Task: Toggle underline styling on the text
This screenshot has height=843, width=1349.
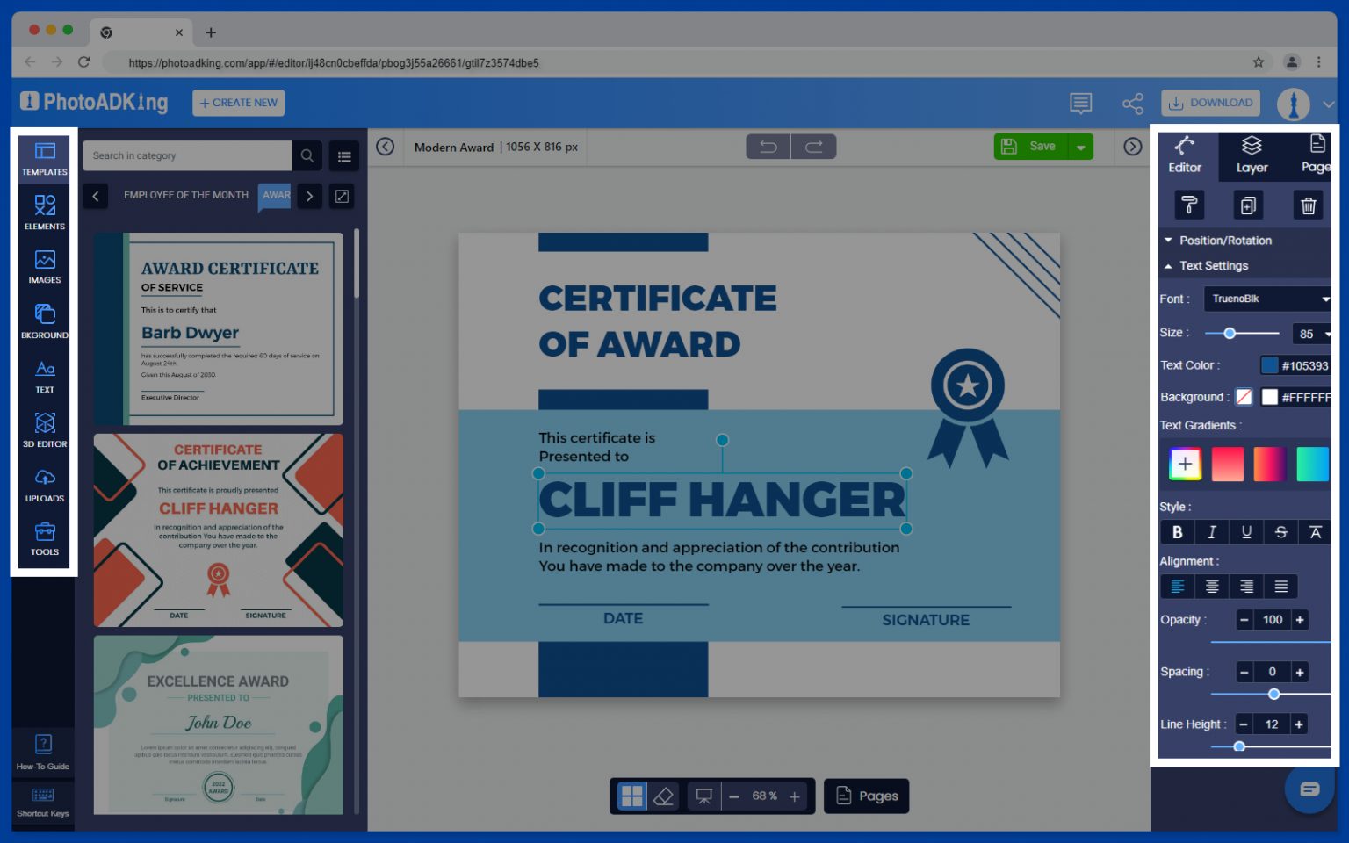Action: click(x=1246, y=532)
